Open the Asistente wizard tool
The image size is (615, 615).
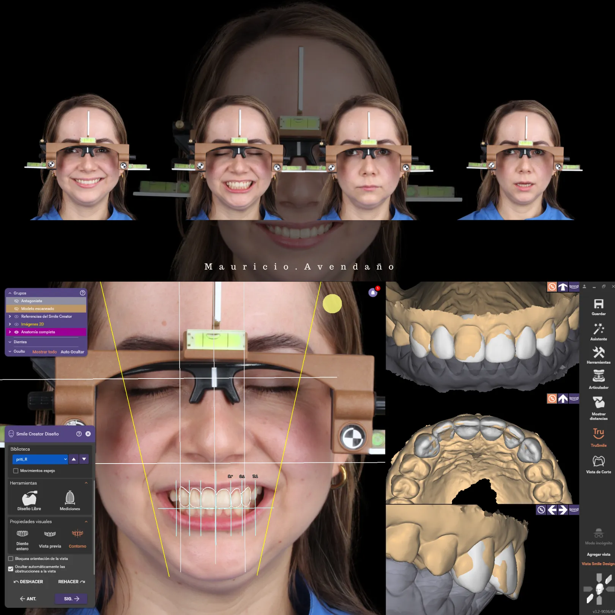click(x=598, y=329)
